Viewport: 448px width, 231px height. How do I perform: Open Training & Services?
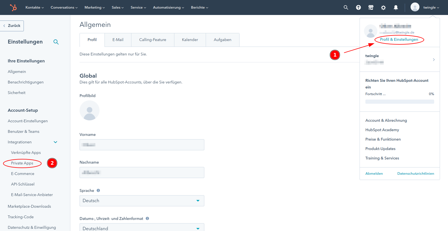point(382,158)
